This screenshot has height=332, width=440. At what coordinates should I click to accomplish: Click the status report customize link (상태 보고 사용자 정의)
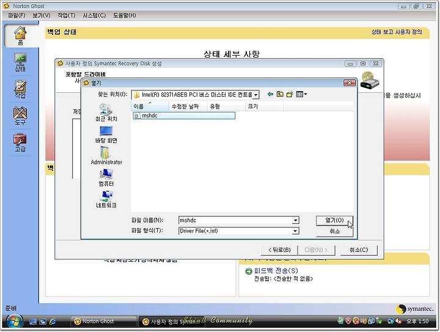397,32
